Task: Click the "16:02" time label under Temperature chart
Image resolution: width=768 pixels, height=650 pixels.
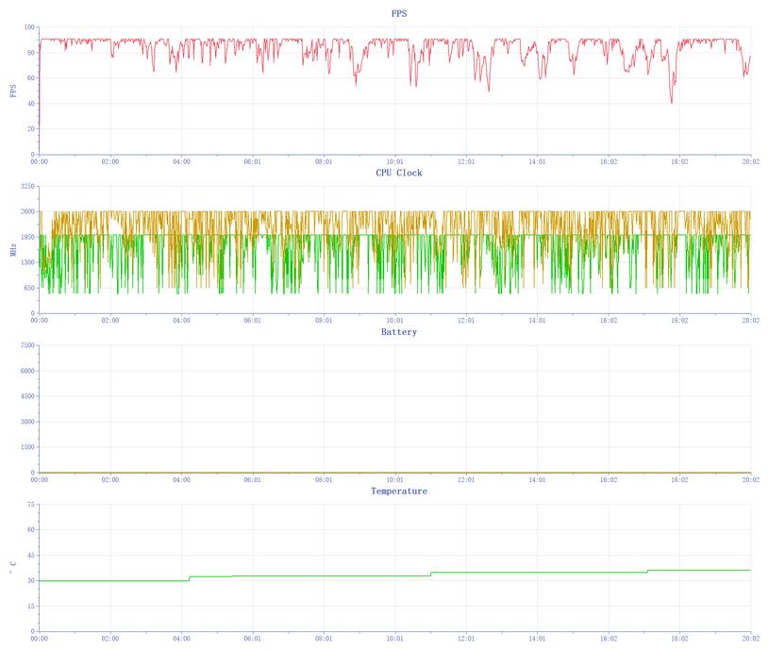Action: tap(609, 639)
